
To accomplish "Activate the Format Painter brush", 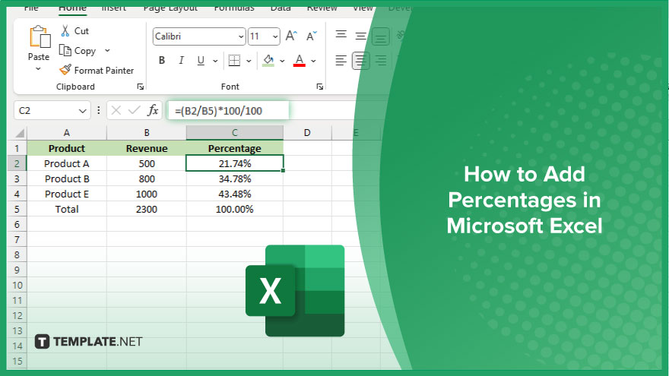I will pyautogui.click(x=65, y=70).
